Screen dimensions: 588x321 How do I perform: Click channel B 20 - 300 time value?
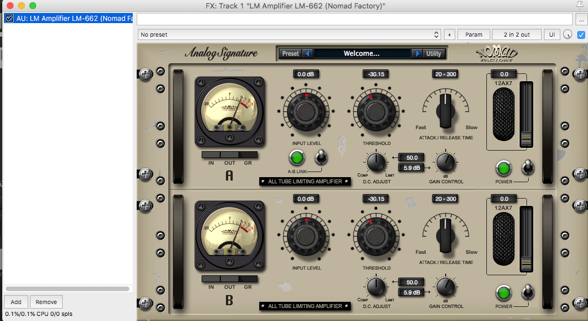[x=446, y=199]
